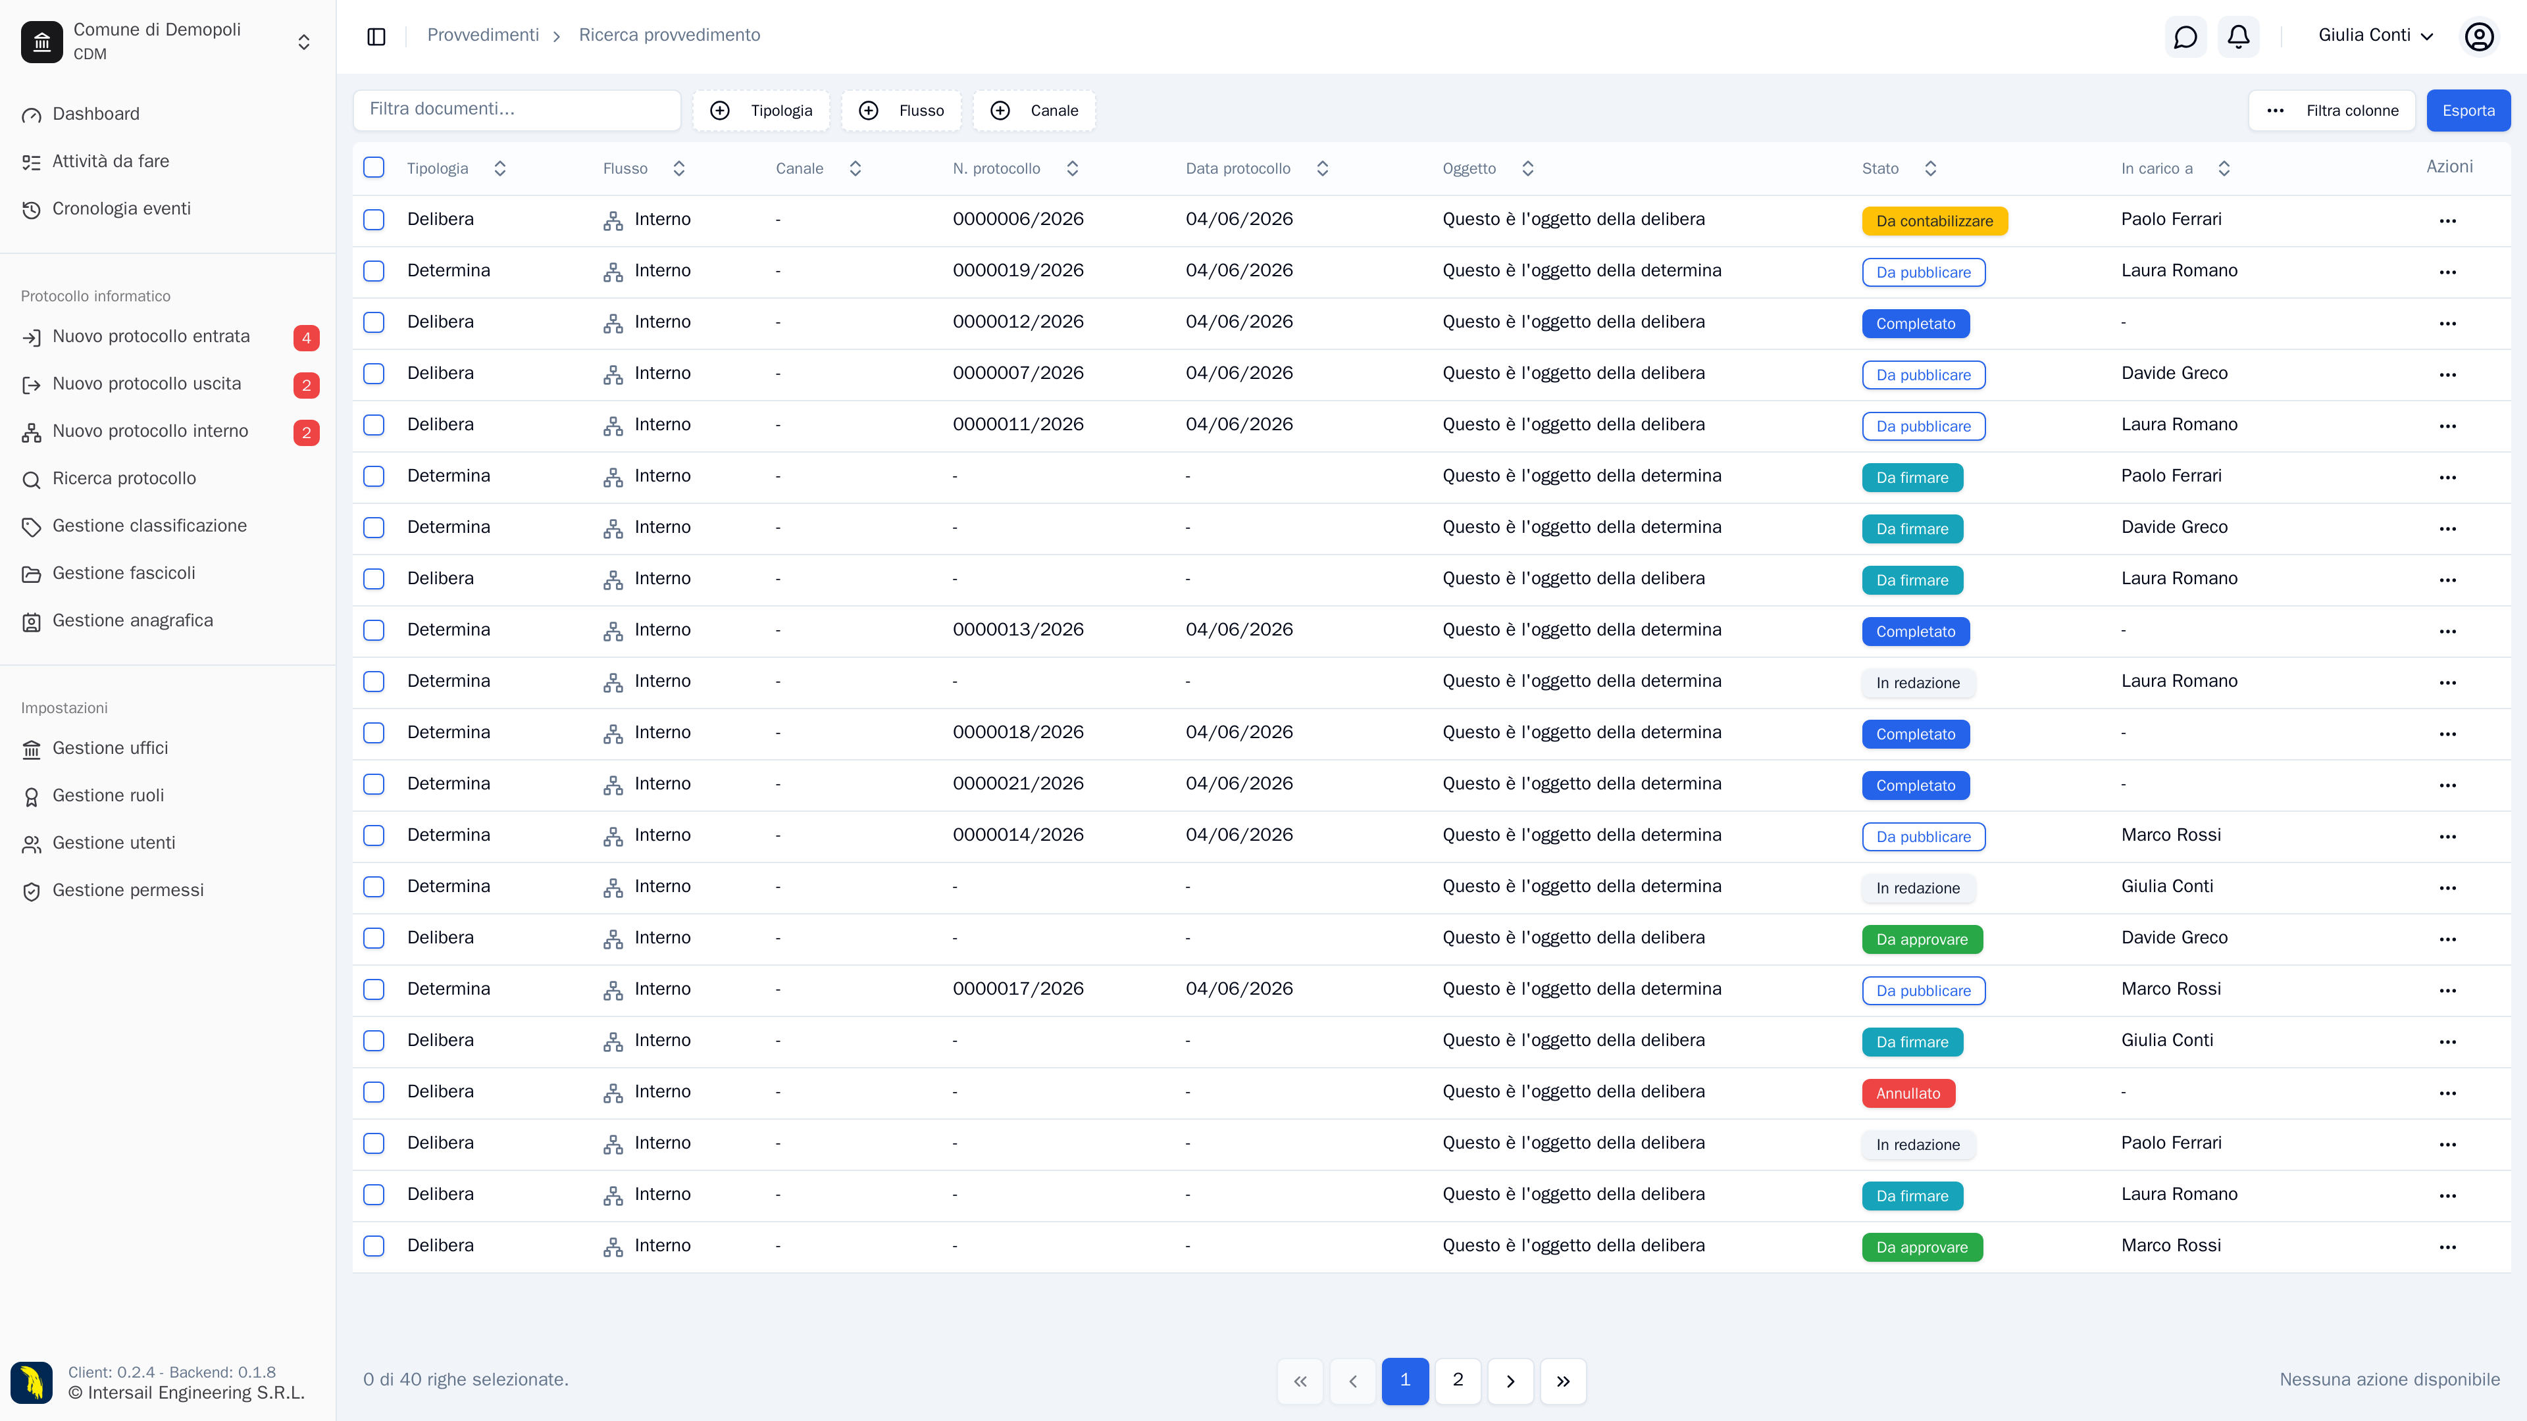
Task: Jump to the last page of results
Action: [1564, 1381]
